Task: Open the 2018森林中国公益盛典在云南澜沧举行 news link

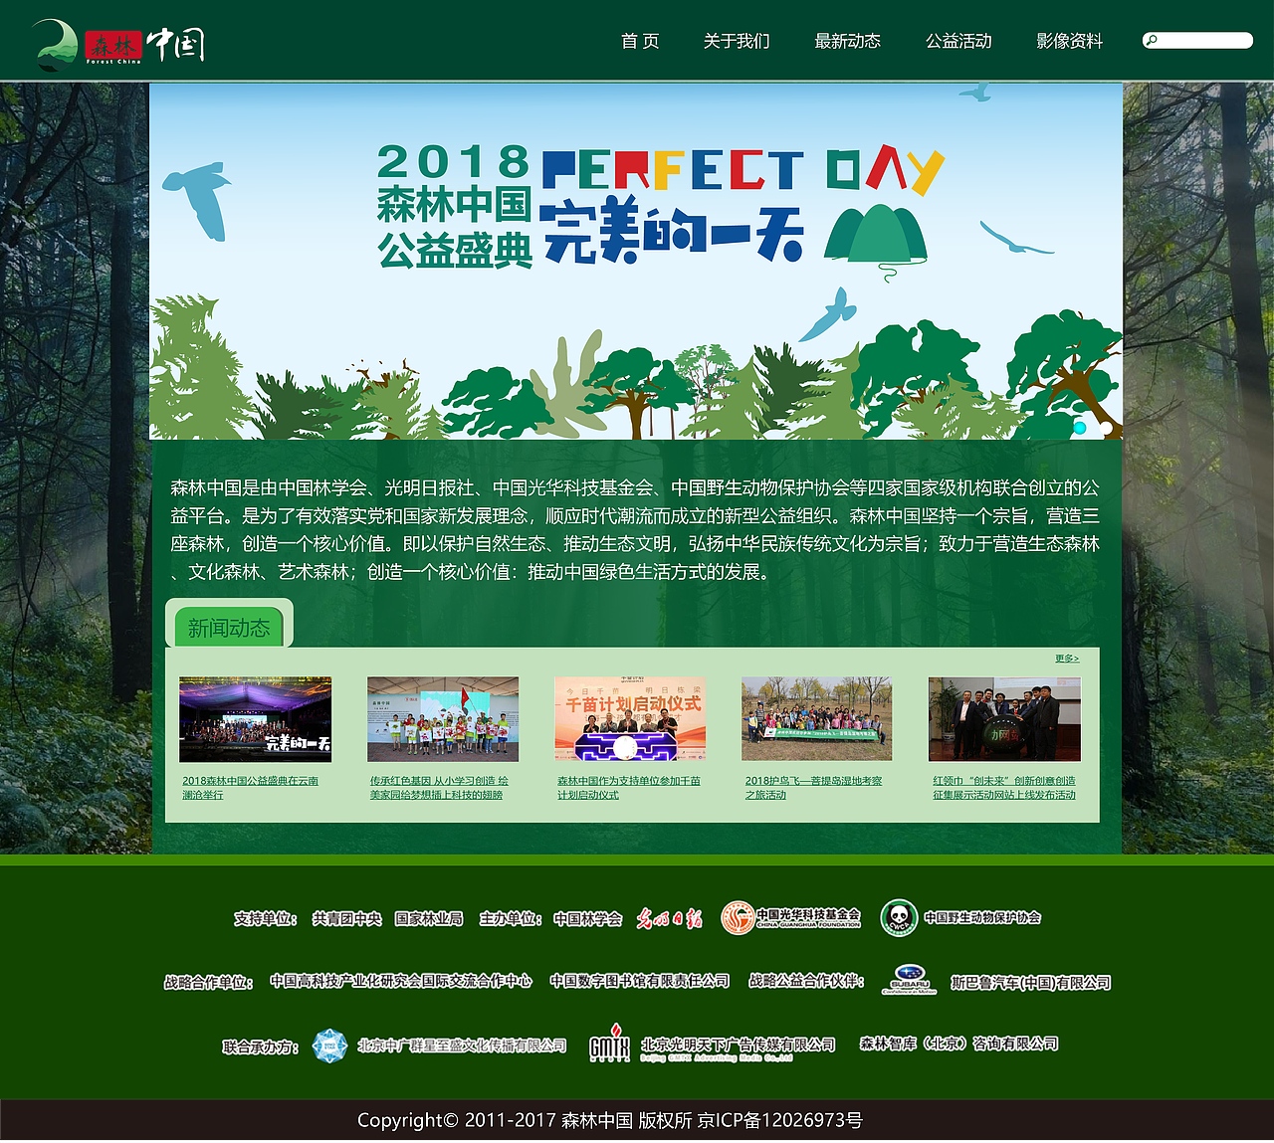Action: [x=249, y=787]
